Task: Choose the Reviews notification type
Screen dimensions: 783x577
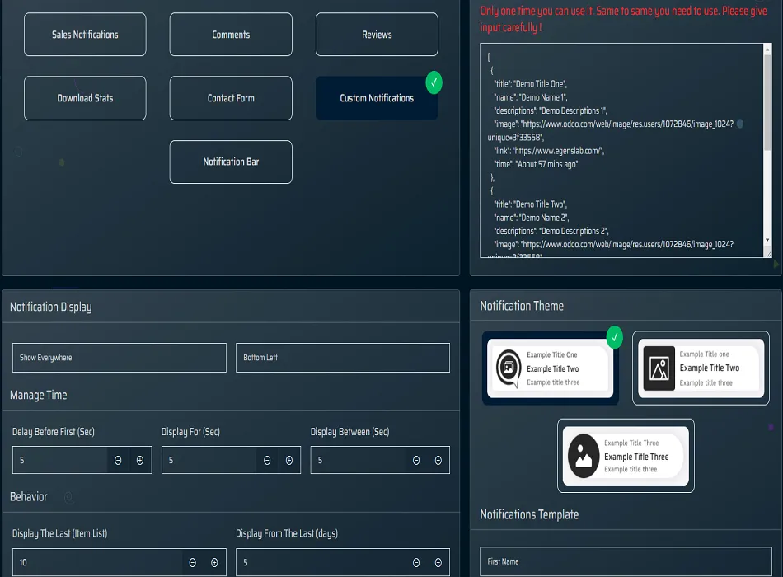Action: pyautogui.click(x=377, y=35)
